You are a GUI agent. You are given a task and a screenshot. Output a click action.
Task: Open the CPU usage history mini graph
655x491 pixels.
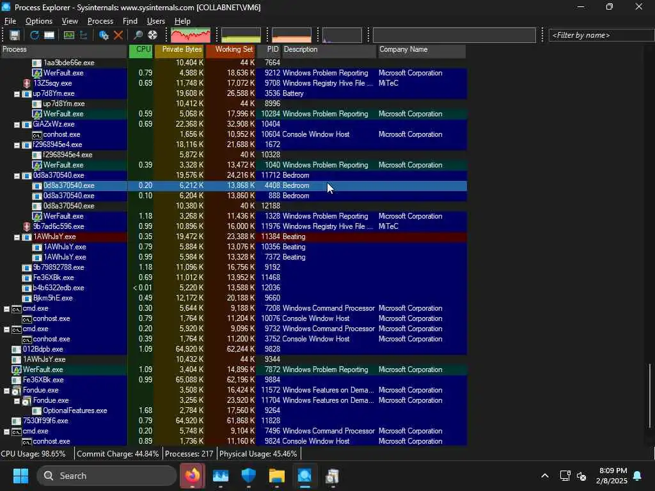point(191,36)
